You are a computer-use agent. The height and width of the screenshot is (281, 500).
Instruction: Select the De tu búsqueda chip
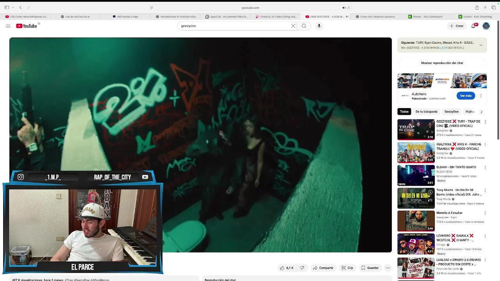click(426, 112)
